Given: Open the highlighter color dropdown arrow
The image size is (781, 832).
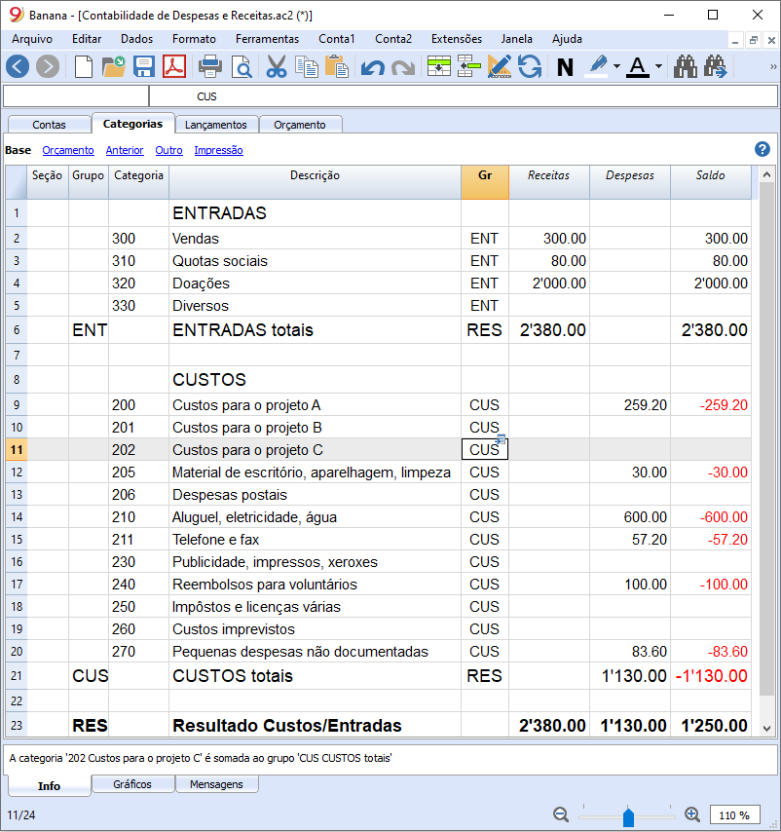Looking at the screenshot, I should [616, 67].
